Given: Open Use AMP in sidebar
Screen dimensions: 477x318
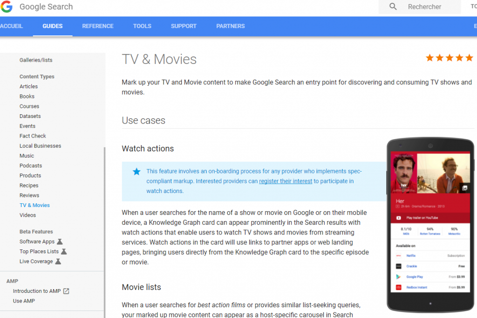Looking at the screenshot, I should pos(24,301).
